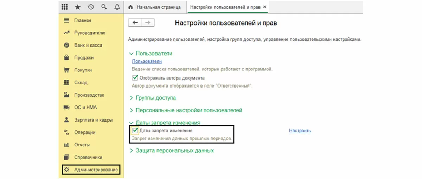The height and width of the screenshot is (179, 422).
Task: Collapse the Даты запрета изменения section header
Action: (165, 123)
